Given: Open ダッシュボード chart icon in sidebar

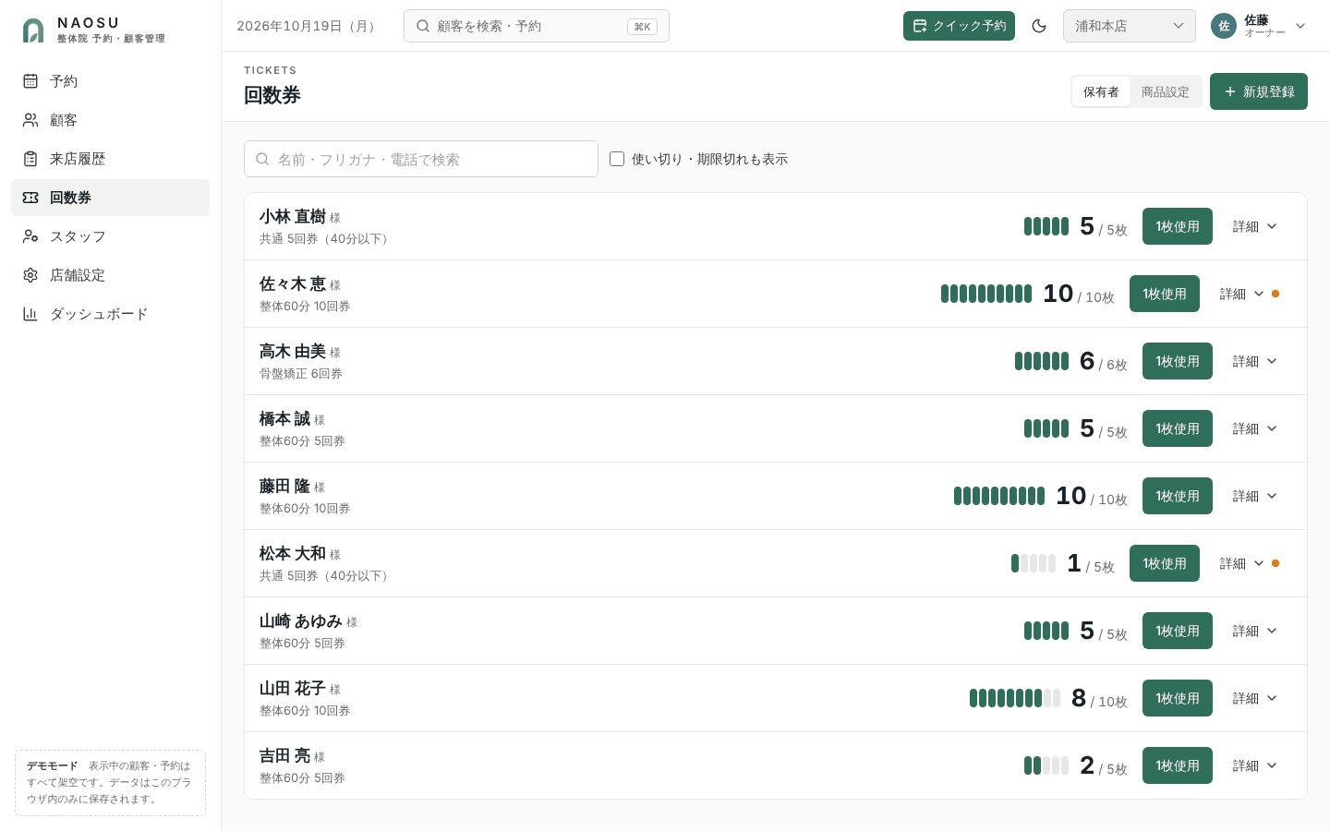Looking at the screenshot, I should point(30,314).
